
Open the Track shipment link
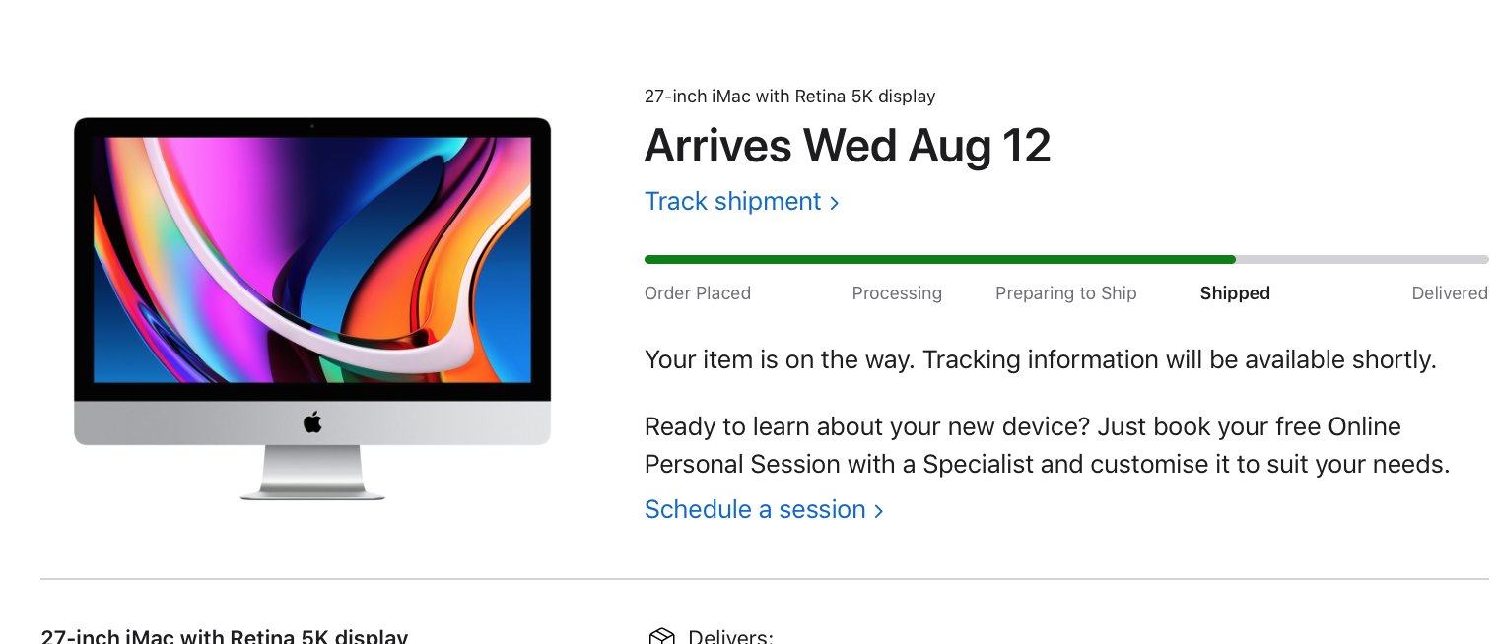(741, 201)
